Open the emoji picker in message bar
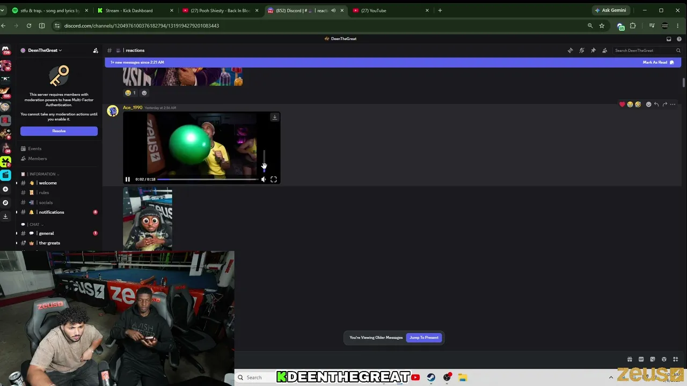 (664, 359)
